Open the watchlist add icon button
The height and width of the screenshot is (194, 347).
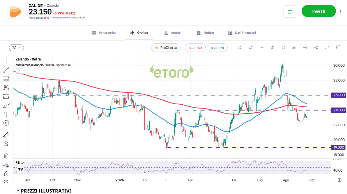pyautogui.click(x=290, y=12)
